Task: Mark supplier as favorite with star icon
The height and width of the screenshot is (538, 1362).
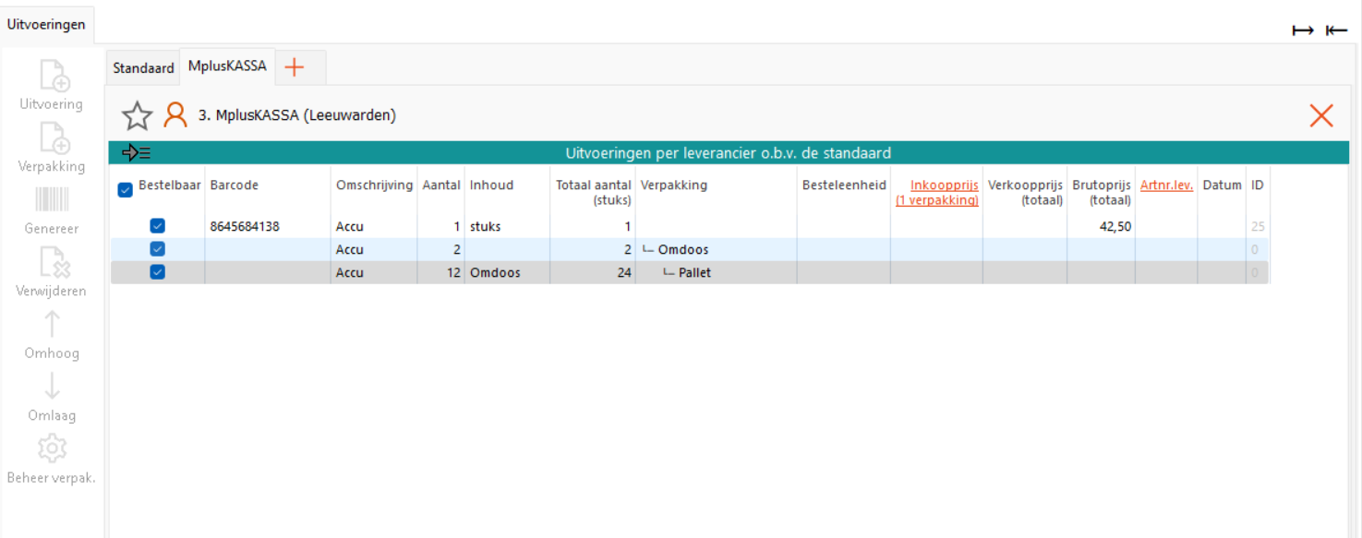Action: 137,116
